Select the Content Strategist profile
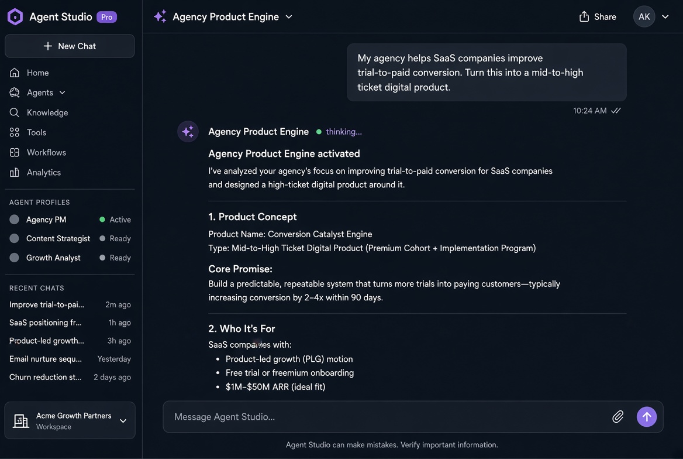 [x=70, y=239]
